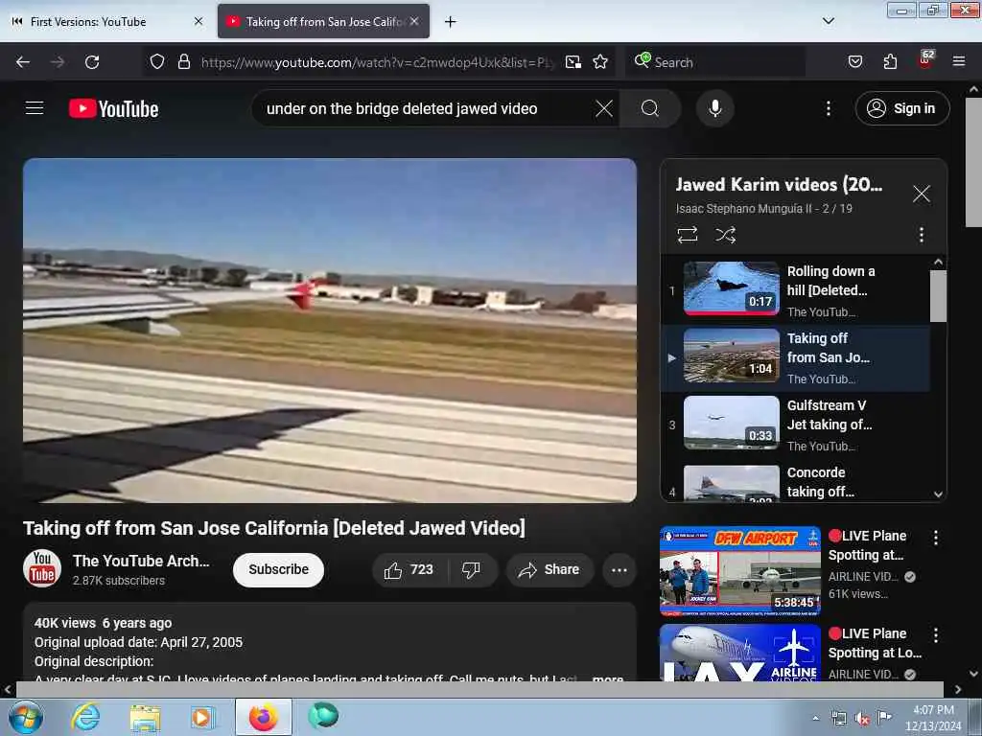This screenshot has height=736, width=982.
Task: Close the Jawed Karim playlist panel
Action: [921, 194]
